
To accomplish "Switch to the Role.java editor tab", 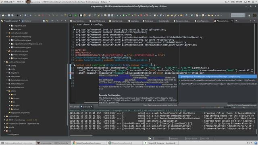I will coord(148,21).
